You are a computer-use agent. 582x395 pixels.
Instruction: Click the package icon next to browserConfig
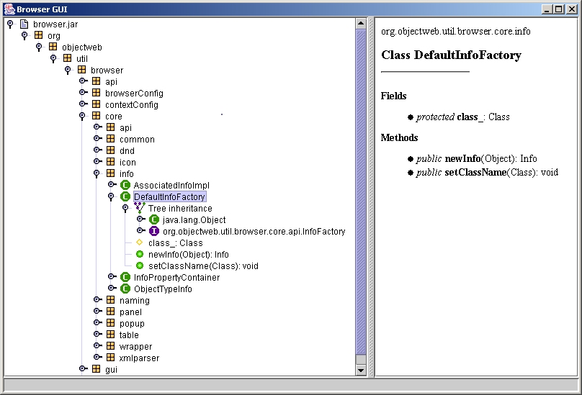point(96,93)
